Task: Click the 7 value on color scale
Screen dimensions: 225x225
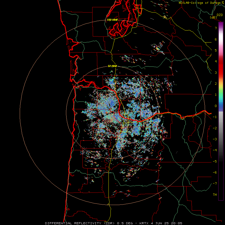Action: [x=216, y=28]
